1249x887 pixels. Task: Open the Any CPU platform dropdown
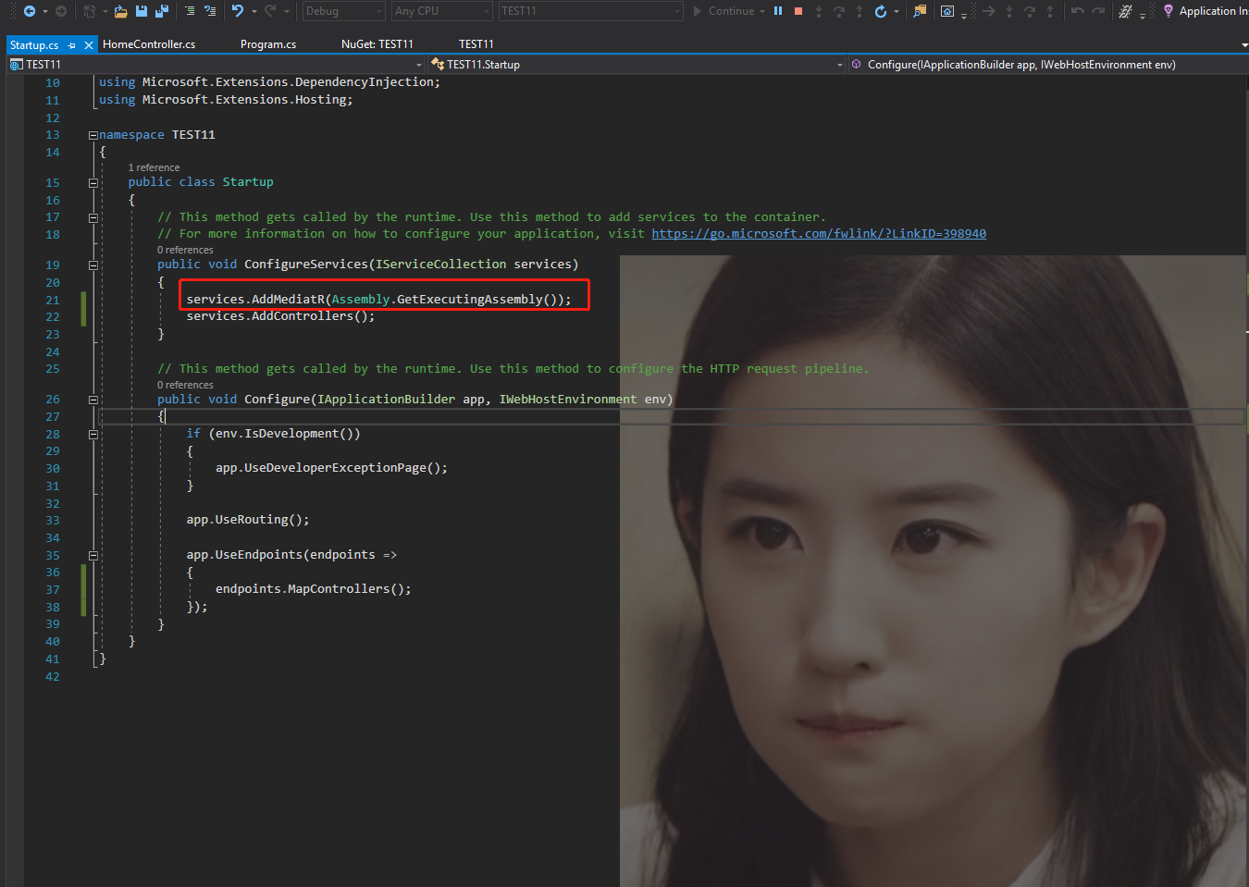[x=485, y=11]
